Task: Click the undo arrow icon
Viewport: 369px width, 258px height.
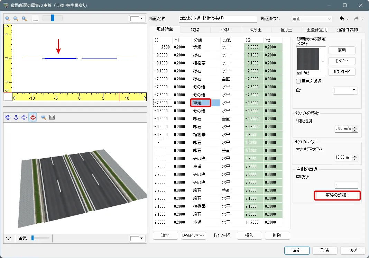Action: point(342,18)
